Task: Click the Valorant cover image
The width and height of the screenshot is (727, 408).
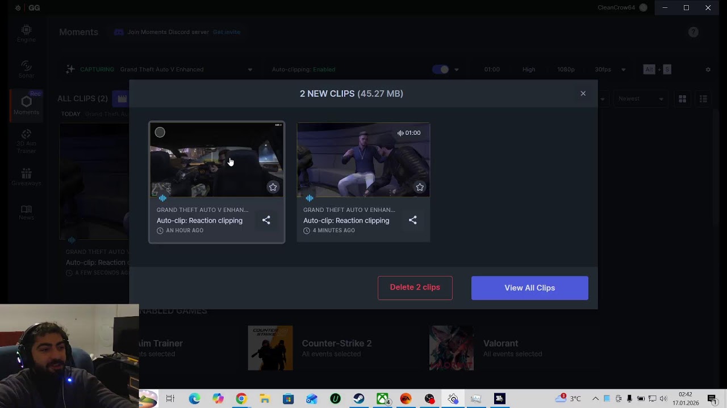Action: [452, 348]
